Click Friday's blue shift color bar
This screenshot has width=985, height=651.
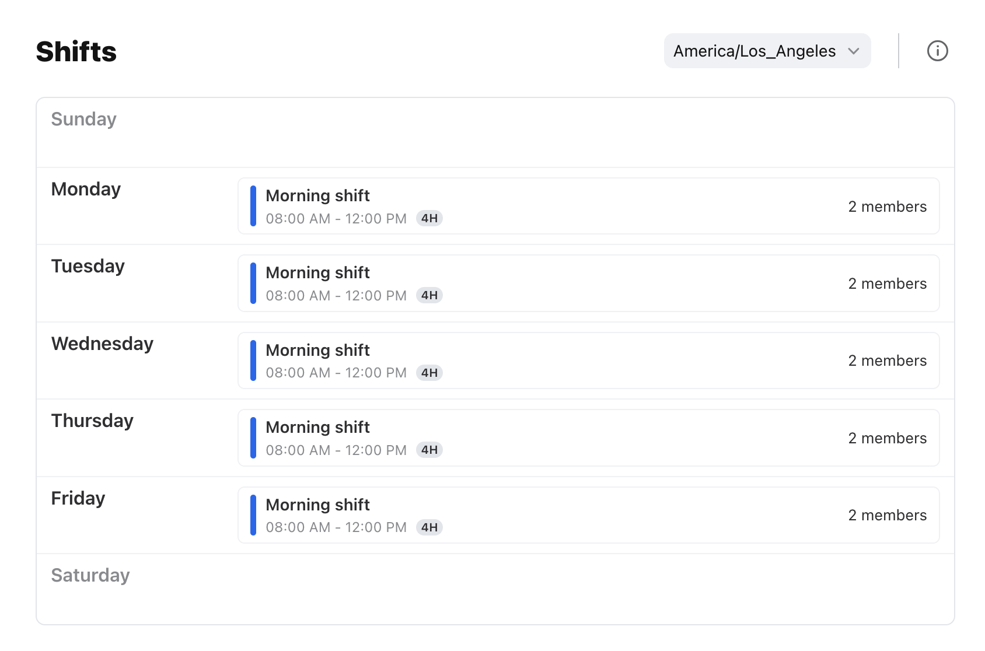coord(253,515)
